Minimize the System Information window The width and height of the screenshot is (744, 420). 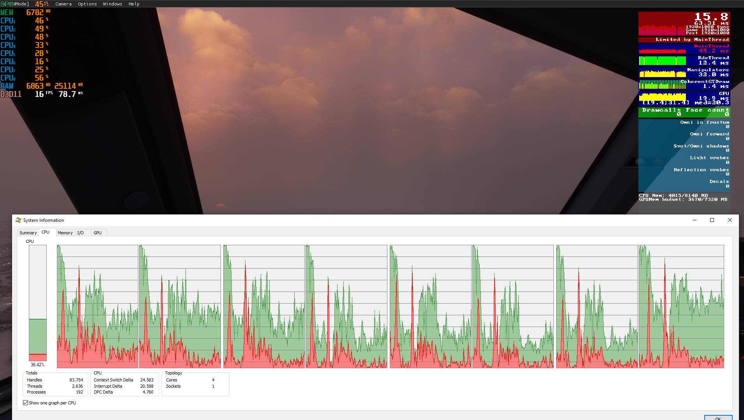point(694,220)
